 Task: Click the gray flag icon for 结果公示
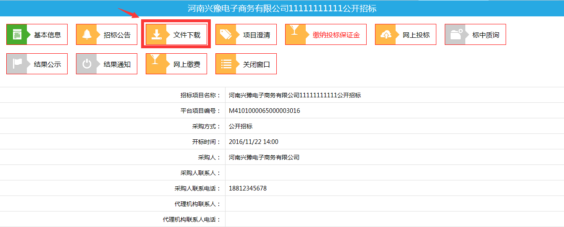click(x=17, y=64)
